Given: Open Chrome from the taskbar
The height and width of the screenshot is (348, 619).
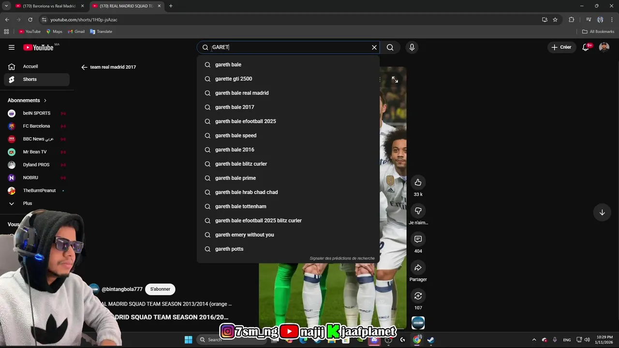Looking at the screenshot, I should 417,340.
